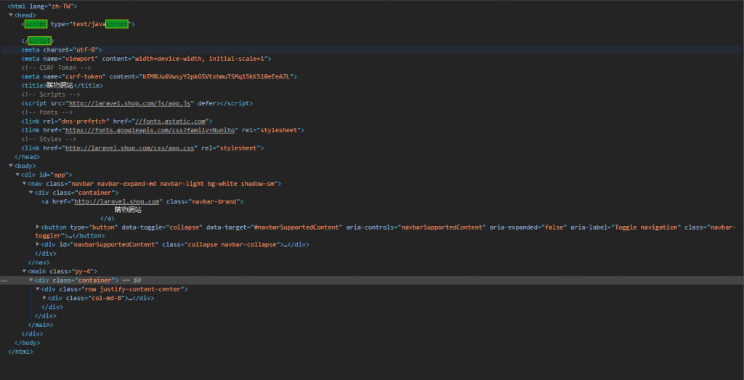Click the closing /script tag in head
The width and height of the screenshot is (744, 380).
pyautogui.click(x=38, y=41)
